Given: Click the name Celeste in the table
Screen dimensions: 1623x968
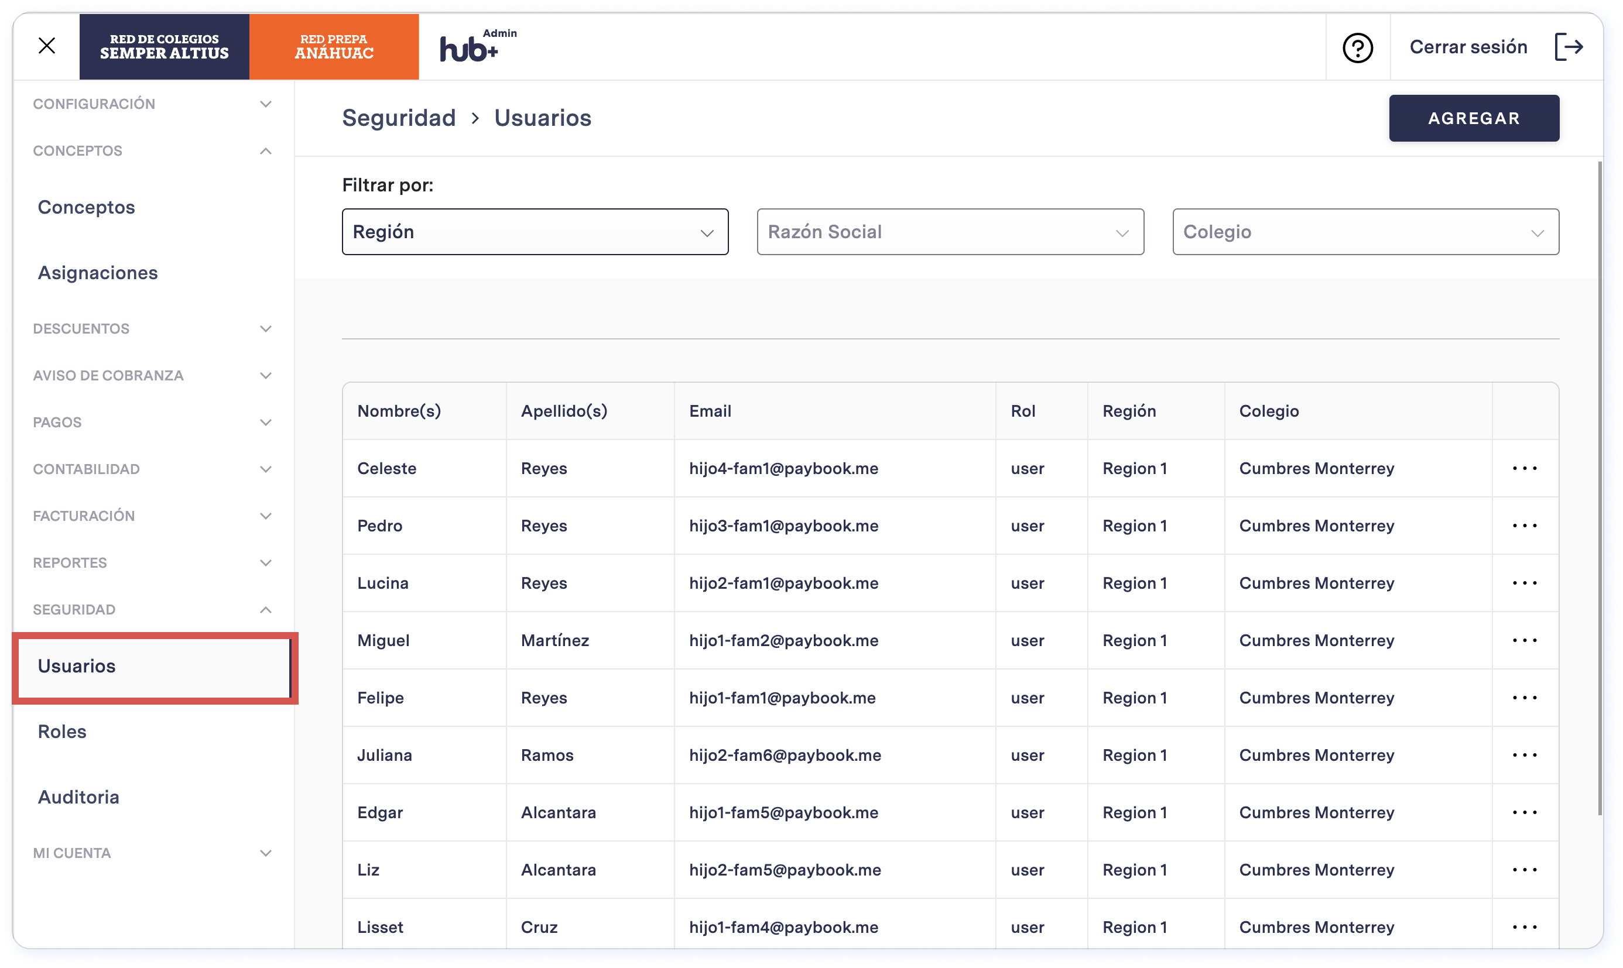Looking at the screenshot, I should point(386,468).
